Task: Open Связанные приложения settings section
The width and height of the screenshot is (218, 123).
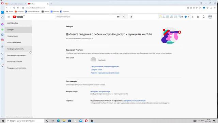Action: click(18, 55)
